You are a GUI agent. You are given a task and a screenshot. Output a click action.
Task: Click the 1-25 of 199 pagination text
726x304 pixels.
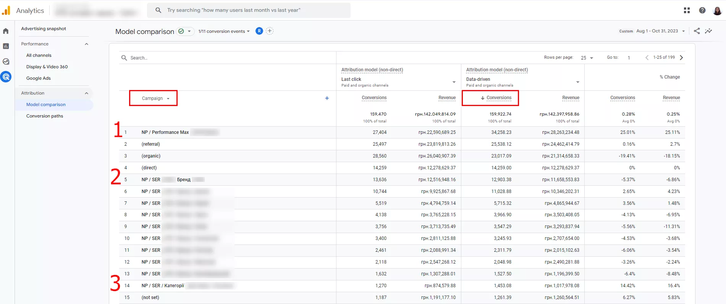[x=664, y=57]
